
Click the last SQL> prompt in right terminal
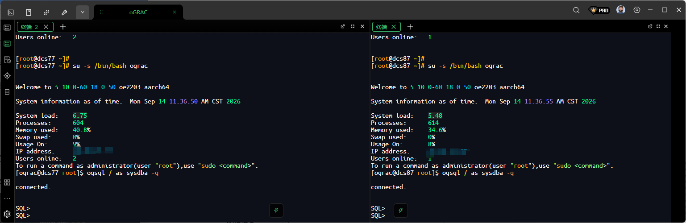pos(378,216)
